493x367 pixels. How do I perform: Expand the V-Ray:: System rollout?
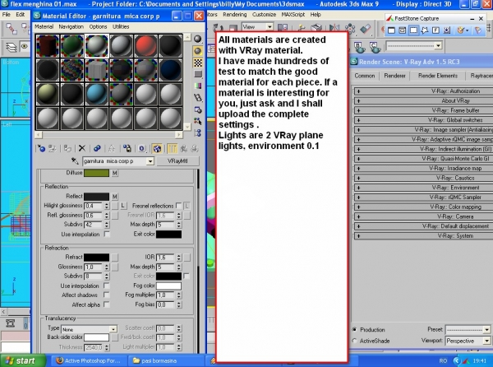423,235
